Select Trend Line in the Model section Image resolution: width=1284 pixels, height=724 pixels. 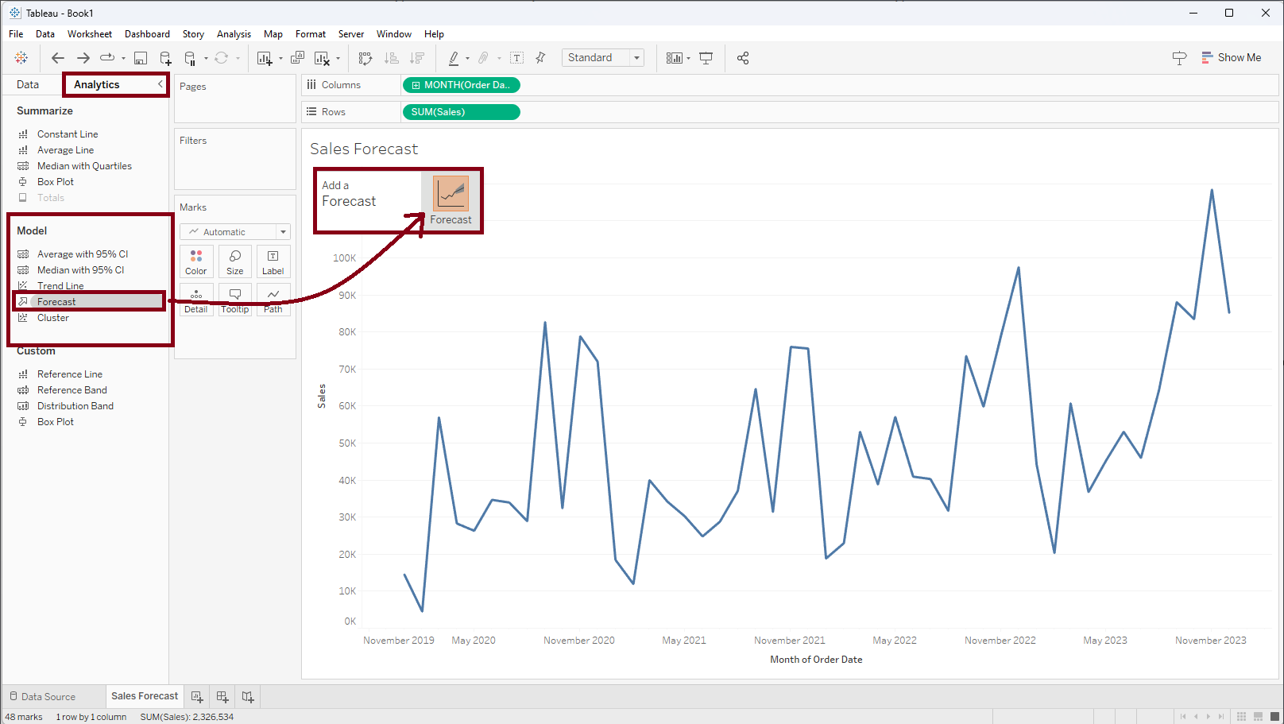coord(60,286)
